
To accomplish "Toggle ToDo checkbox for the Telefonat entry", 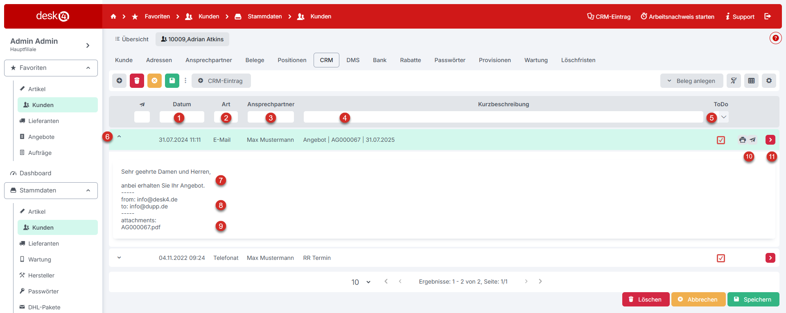I will pyautogui.click(x=721, y=258).
